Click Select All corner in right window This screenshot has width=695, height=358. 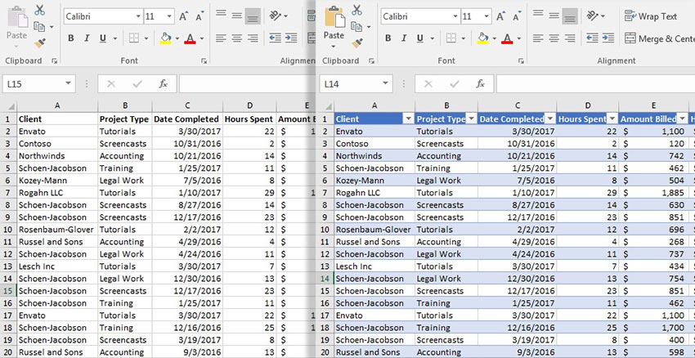328,106
